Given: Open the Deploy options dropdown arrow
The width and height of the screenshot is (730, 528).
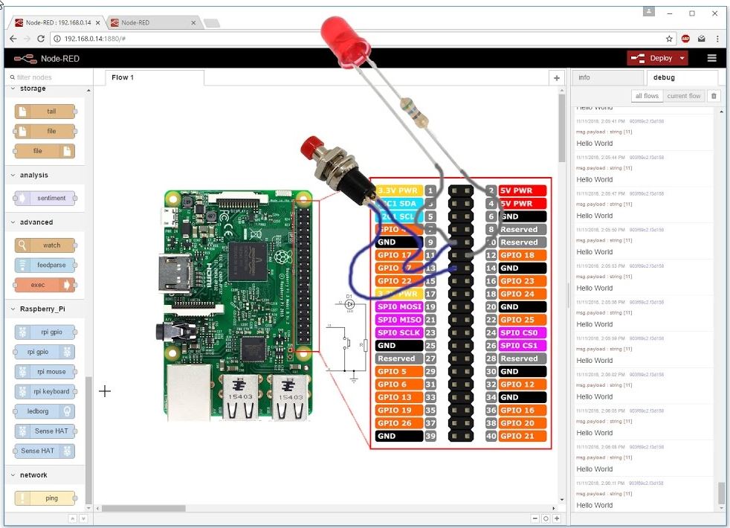Looking at the screenshot, I should (682, 58).
